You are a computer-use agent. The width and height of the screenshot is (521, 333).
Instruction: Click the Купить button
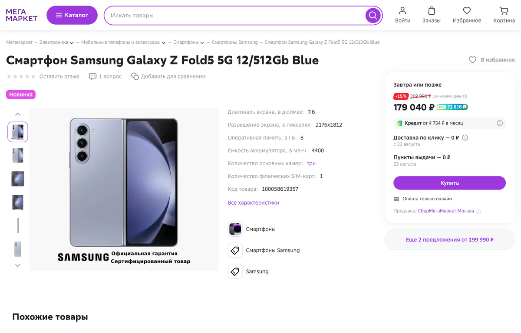(449, 183)
